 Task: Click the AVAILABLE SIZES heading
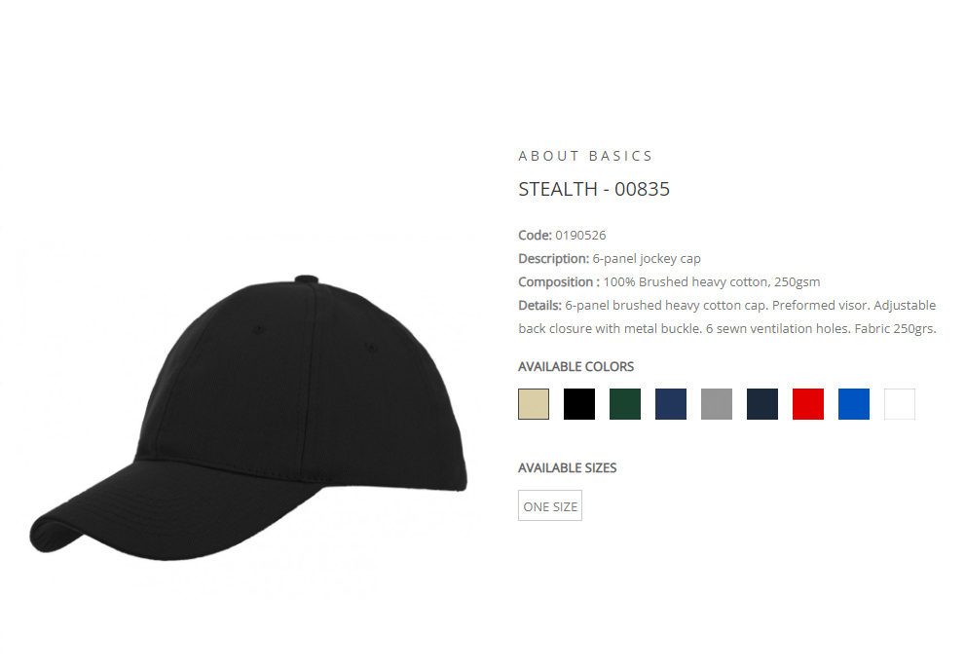[x=568, y=468]
